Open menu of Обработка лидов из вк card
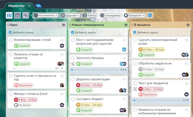 [x=187, y=64]
